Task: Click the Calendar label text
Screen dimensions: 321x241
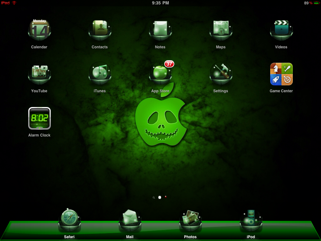Action: [x=39, y=47]
